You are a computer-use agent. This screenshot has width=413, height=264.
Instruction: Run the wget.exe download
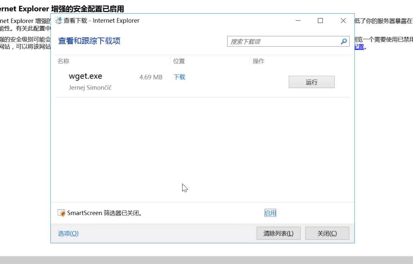click(x=312, y=82)
